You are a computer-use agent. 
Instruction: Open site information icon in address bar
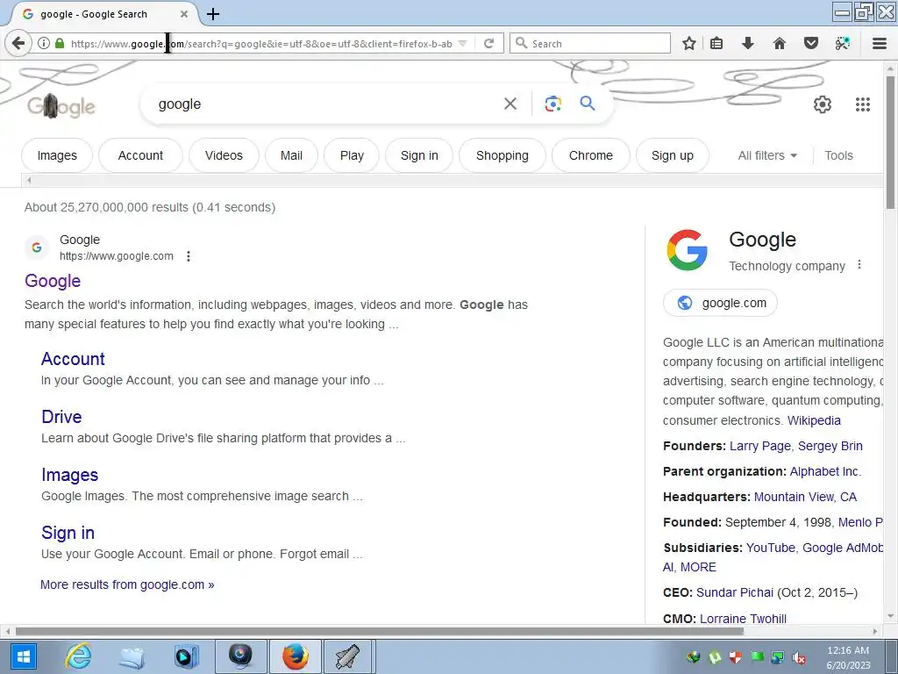44,43
